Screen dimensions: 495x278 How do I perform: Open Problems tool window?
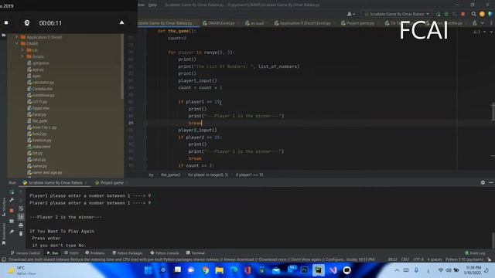[x=94, y=253]
